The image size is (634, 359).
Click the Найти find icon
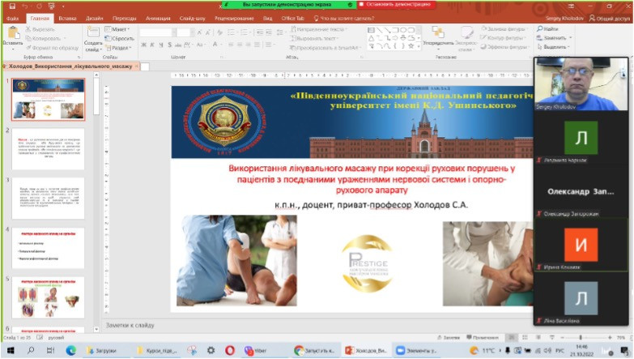coord(540,28)
